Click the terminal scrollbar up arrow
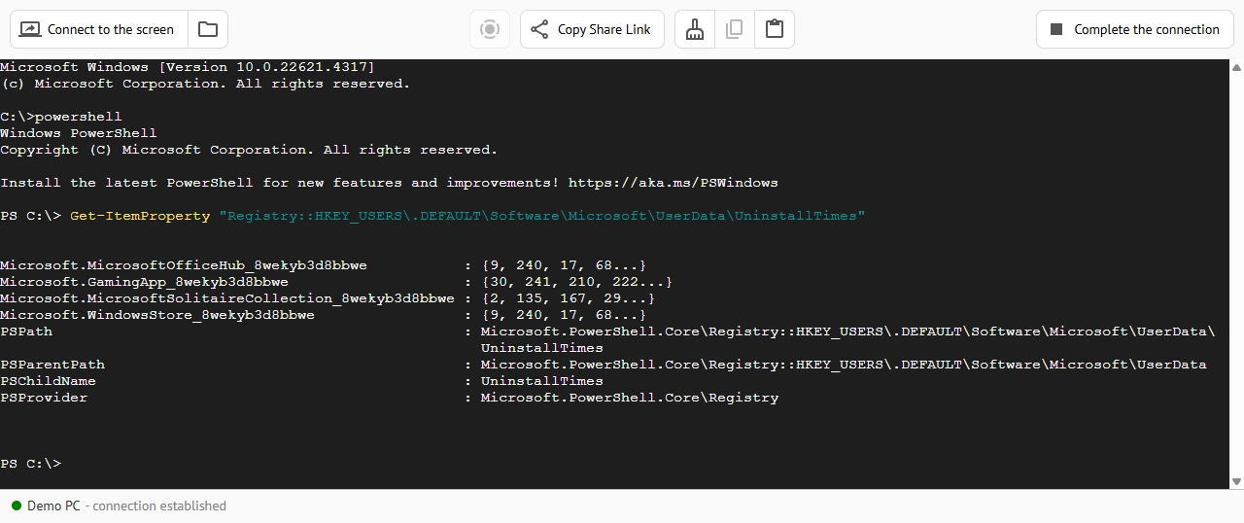This screenshot has height=523, width=1244. [1236, 68]
